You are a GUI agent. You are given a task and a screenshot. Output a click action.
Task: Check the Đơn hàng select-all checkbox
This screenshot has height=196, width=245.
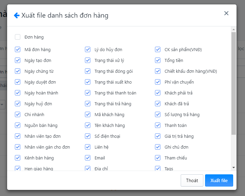click(18, 37)
